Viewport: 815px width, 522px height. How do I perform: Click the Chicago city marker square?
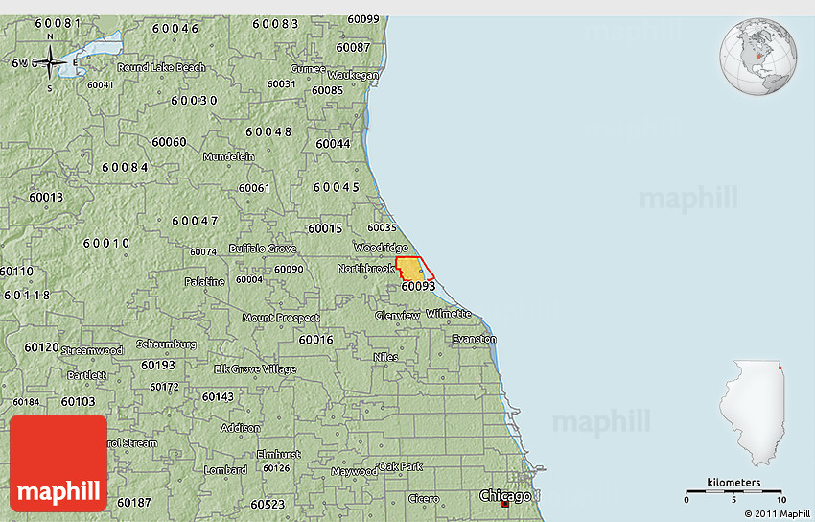(505, 504)
